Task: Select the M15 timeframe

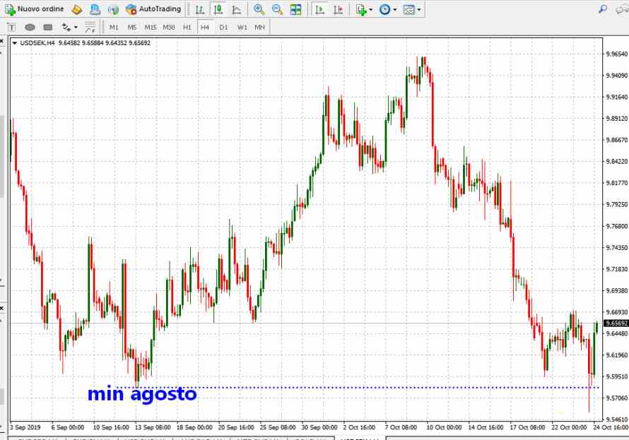Action: [151, 27]
